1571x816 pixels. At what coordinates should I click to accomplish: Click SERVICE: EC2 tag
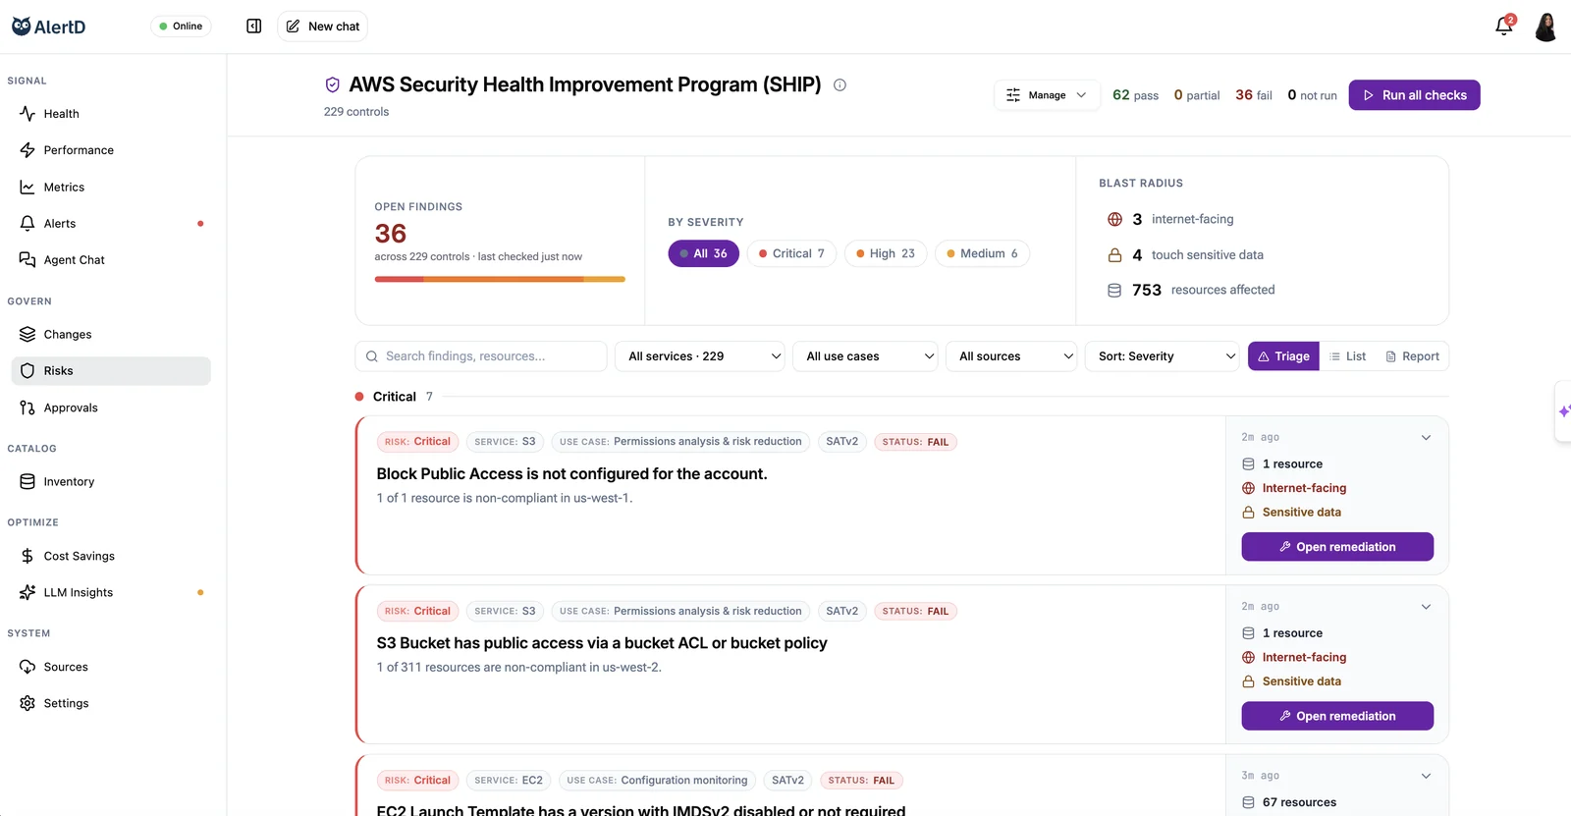509,781
